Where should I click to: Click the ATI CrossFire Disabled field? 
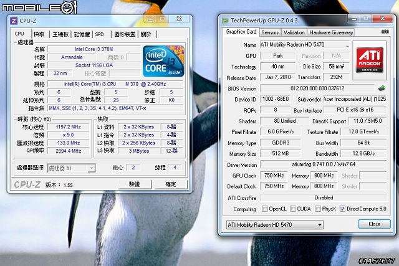pos(324,197)
